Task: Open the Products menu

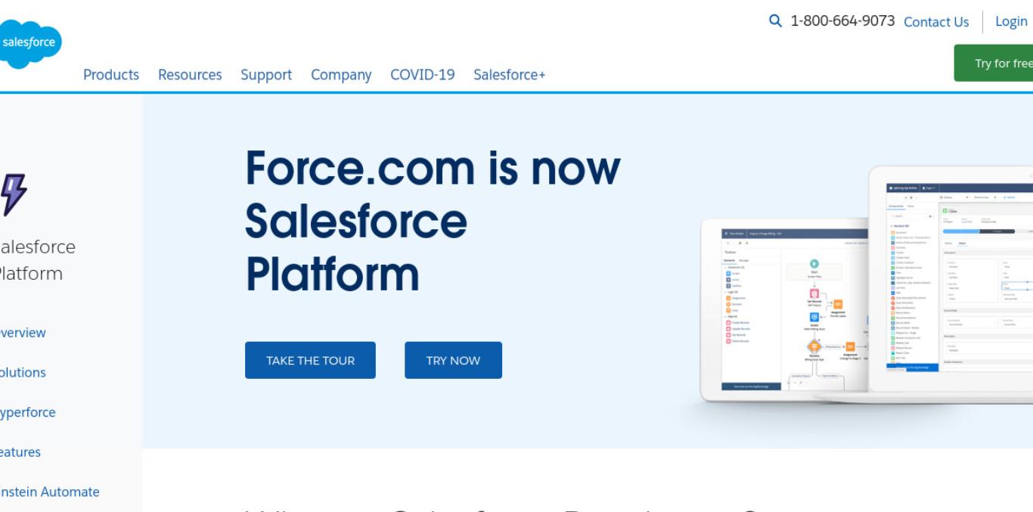Action: pyautogui.click(x=111, y=75)
